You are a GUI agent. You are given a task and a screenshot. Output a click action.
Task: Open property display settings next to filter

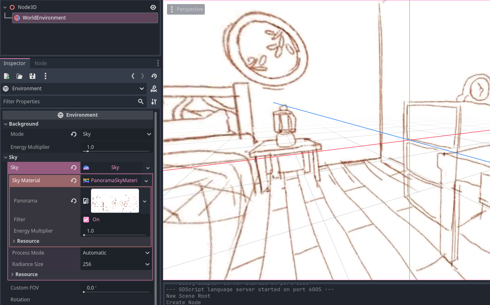154,102
